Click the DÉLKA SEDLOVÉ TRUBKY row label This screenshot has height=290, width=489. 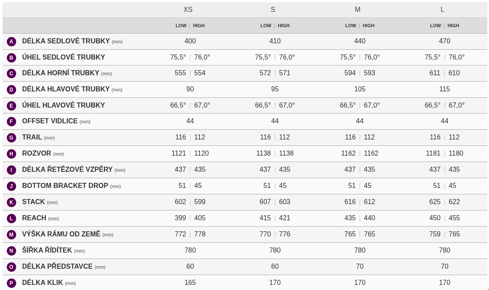pyautogui.click(x=66, y=41)
